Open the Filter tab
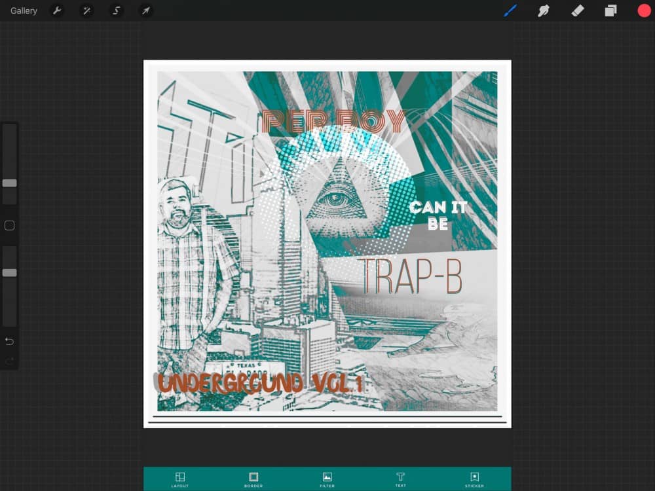The height and width of the screenshot is (491, 655). coord(327,479)
